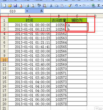Click the Redo arrow icon
The image size is (103, 110).
(x=84, y=6)
